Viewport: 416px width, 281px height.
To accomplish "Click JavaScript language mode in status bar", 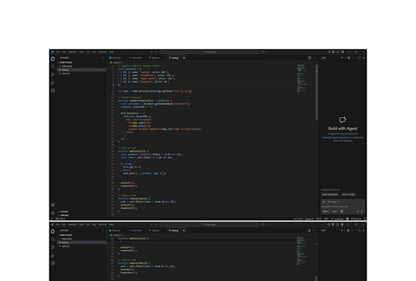I will click(338, 219).
